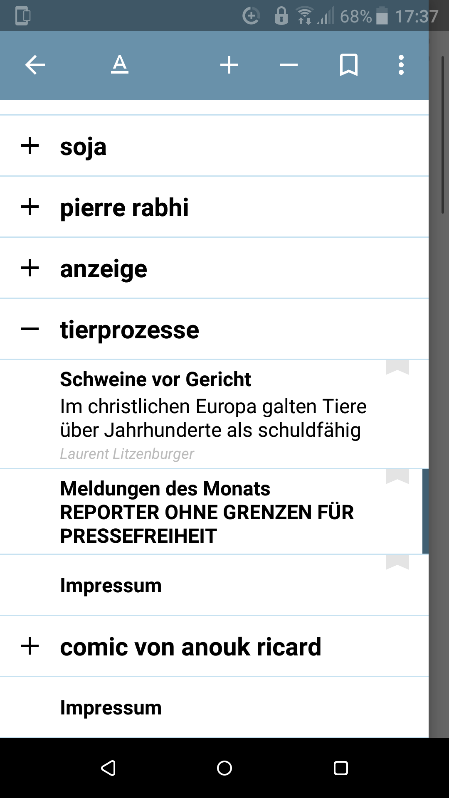The width and height of the screenshot is (449, 798).
Task: Open the three-dot overflow menu
Action: tap(401, 65)
